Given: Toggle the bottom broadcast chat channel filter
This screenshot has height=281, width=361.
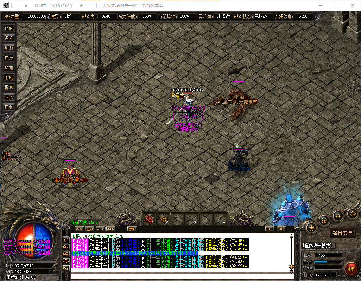Looking at the screenshot, I should pyautogui.click(x=65, y=268).
